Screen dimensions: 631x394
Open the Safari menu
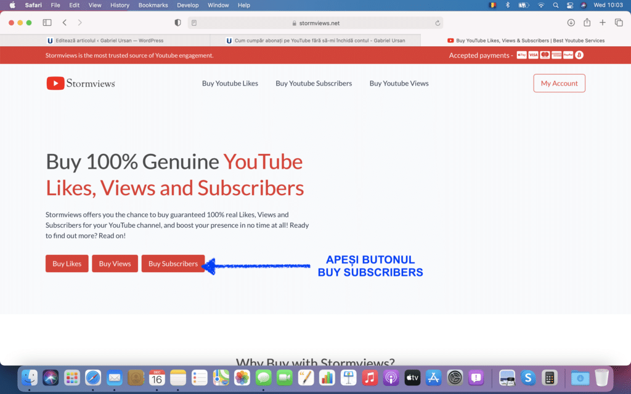pyautogui.click(x=33, y=5)
